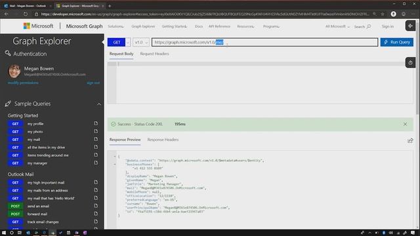Click Sign in at top right

pos(388,26)
